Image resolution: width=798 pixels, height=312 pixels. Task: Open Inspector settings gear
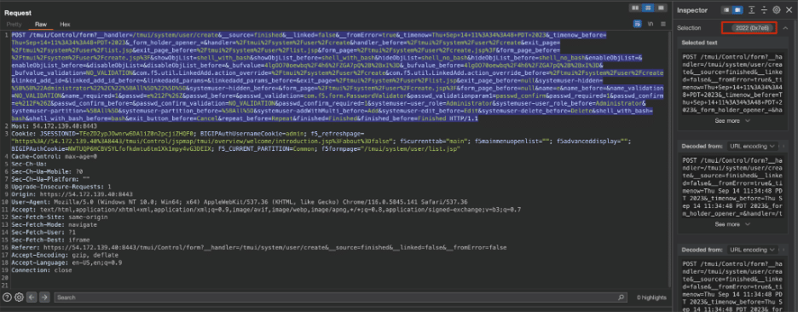pyautogui.click(x=777, y=9)
